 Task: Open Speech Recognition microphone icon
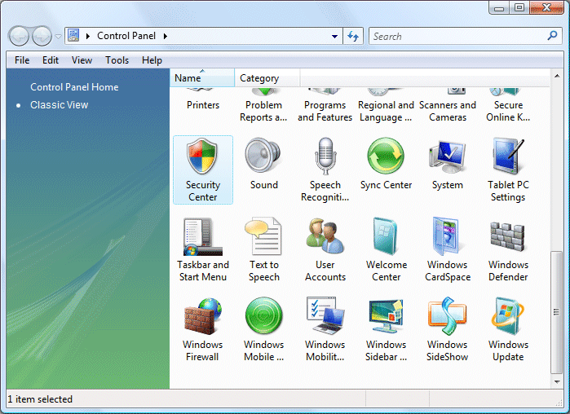point(325,156)
